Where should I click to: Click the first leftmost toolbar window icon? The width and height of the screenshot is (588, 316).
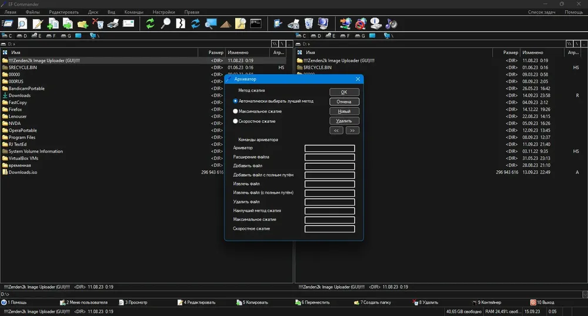pyautogui.click(x=7, y=23)
